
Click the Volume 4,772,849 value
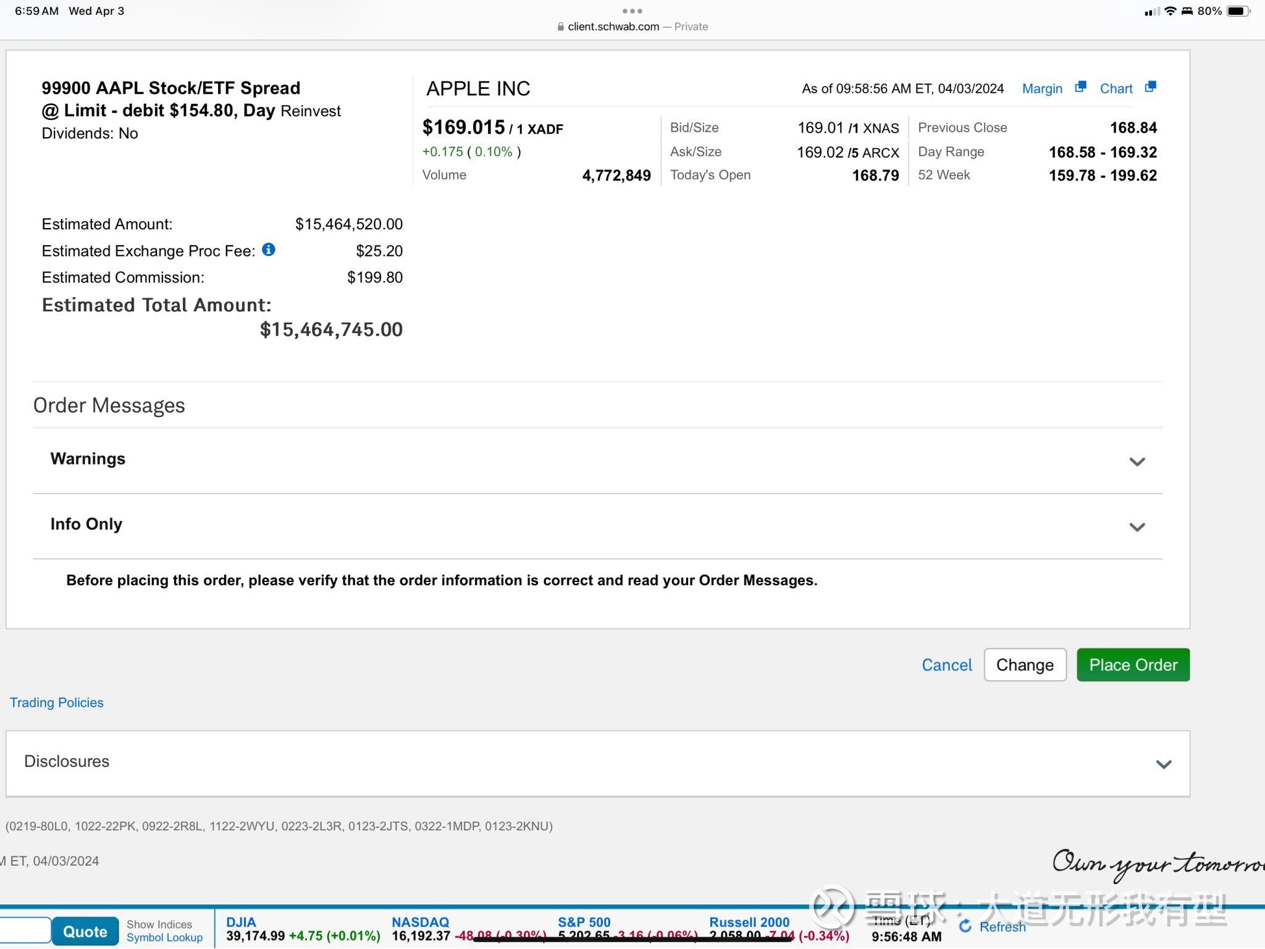616,175
